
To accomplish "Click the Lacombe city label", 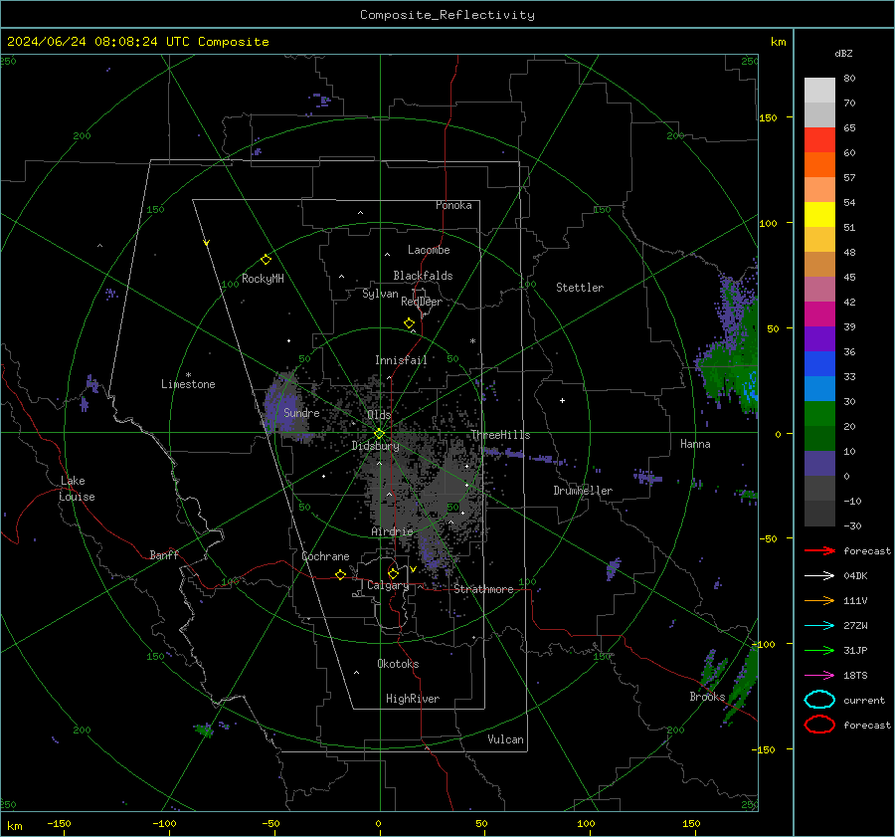I will 429,250.
